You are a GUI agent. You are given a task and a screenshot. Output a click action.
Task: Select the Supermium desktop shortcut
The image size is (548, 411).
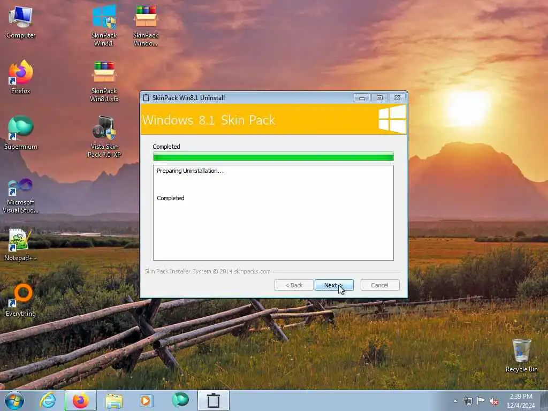tap(21, 133)
